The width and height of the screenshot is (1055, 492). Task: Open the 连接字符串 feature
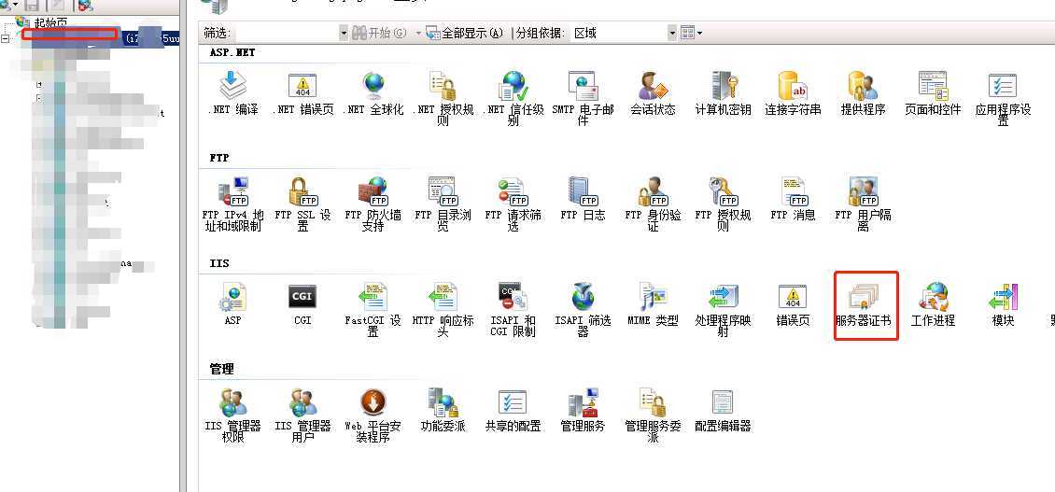[x=793, y=93]
